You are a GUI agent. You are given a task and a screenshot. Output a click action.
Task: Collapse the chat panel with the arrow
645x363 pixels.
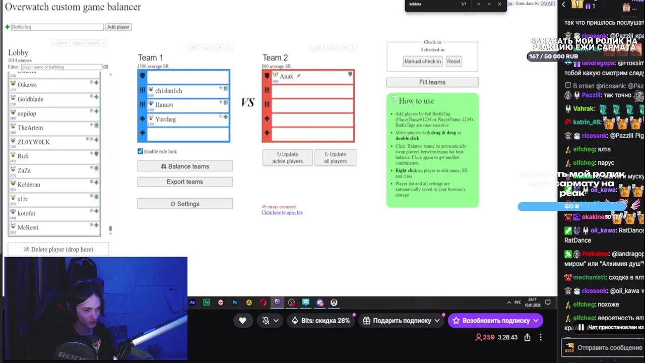coord(563,5)
